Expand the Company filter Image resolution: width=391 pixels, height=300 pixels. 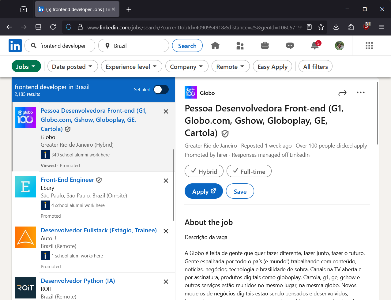pyautogui.click(x=187, y=66)
